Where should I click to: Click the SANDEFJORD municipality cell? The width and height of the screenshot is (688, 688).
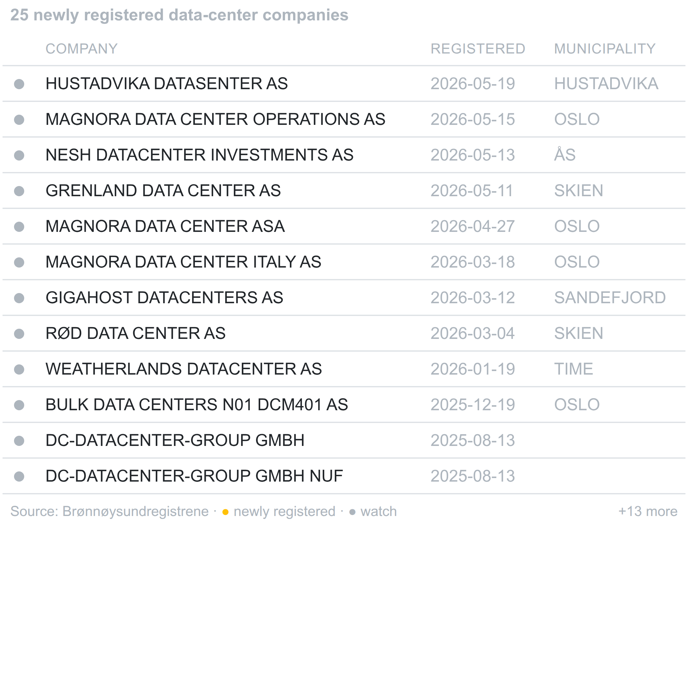610,298
